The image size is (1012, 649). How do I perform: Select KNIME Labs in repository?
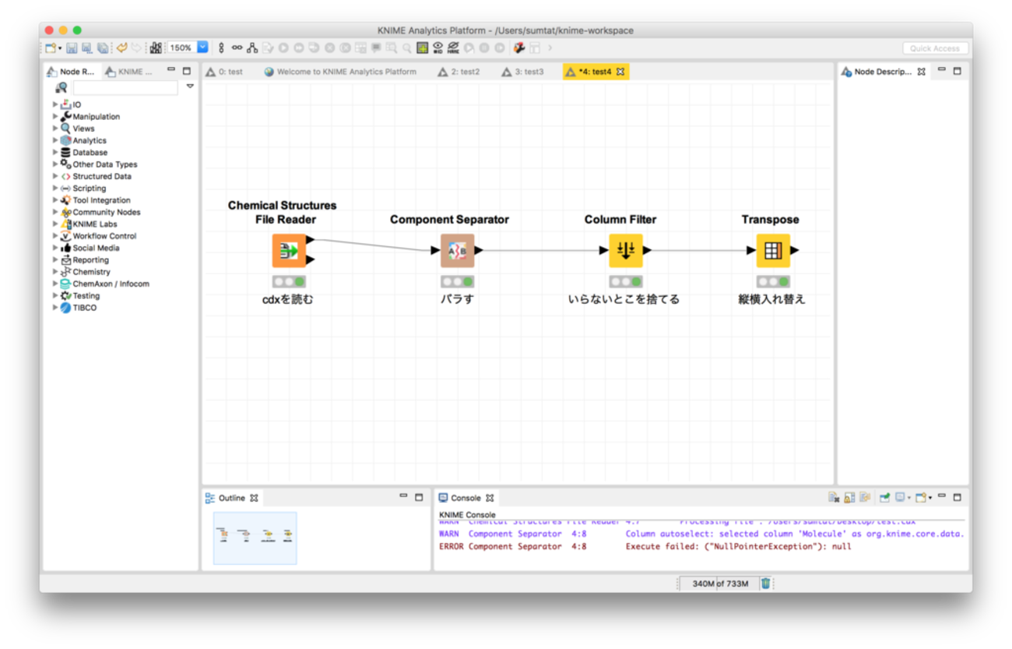pyautogui.click(x=95, y=224)
